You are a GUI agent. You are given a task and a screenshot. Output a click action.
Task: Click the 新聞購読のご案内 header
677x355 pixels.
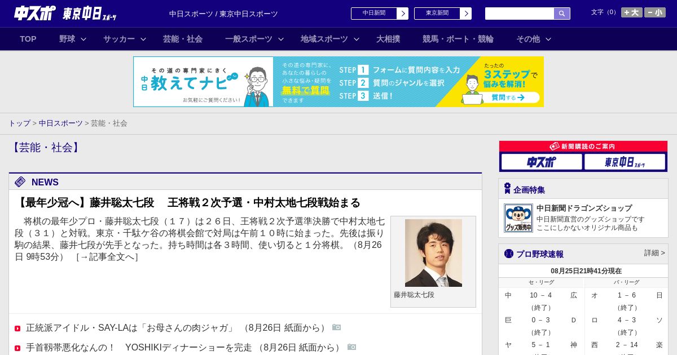[x=583, y=147]
